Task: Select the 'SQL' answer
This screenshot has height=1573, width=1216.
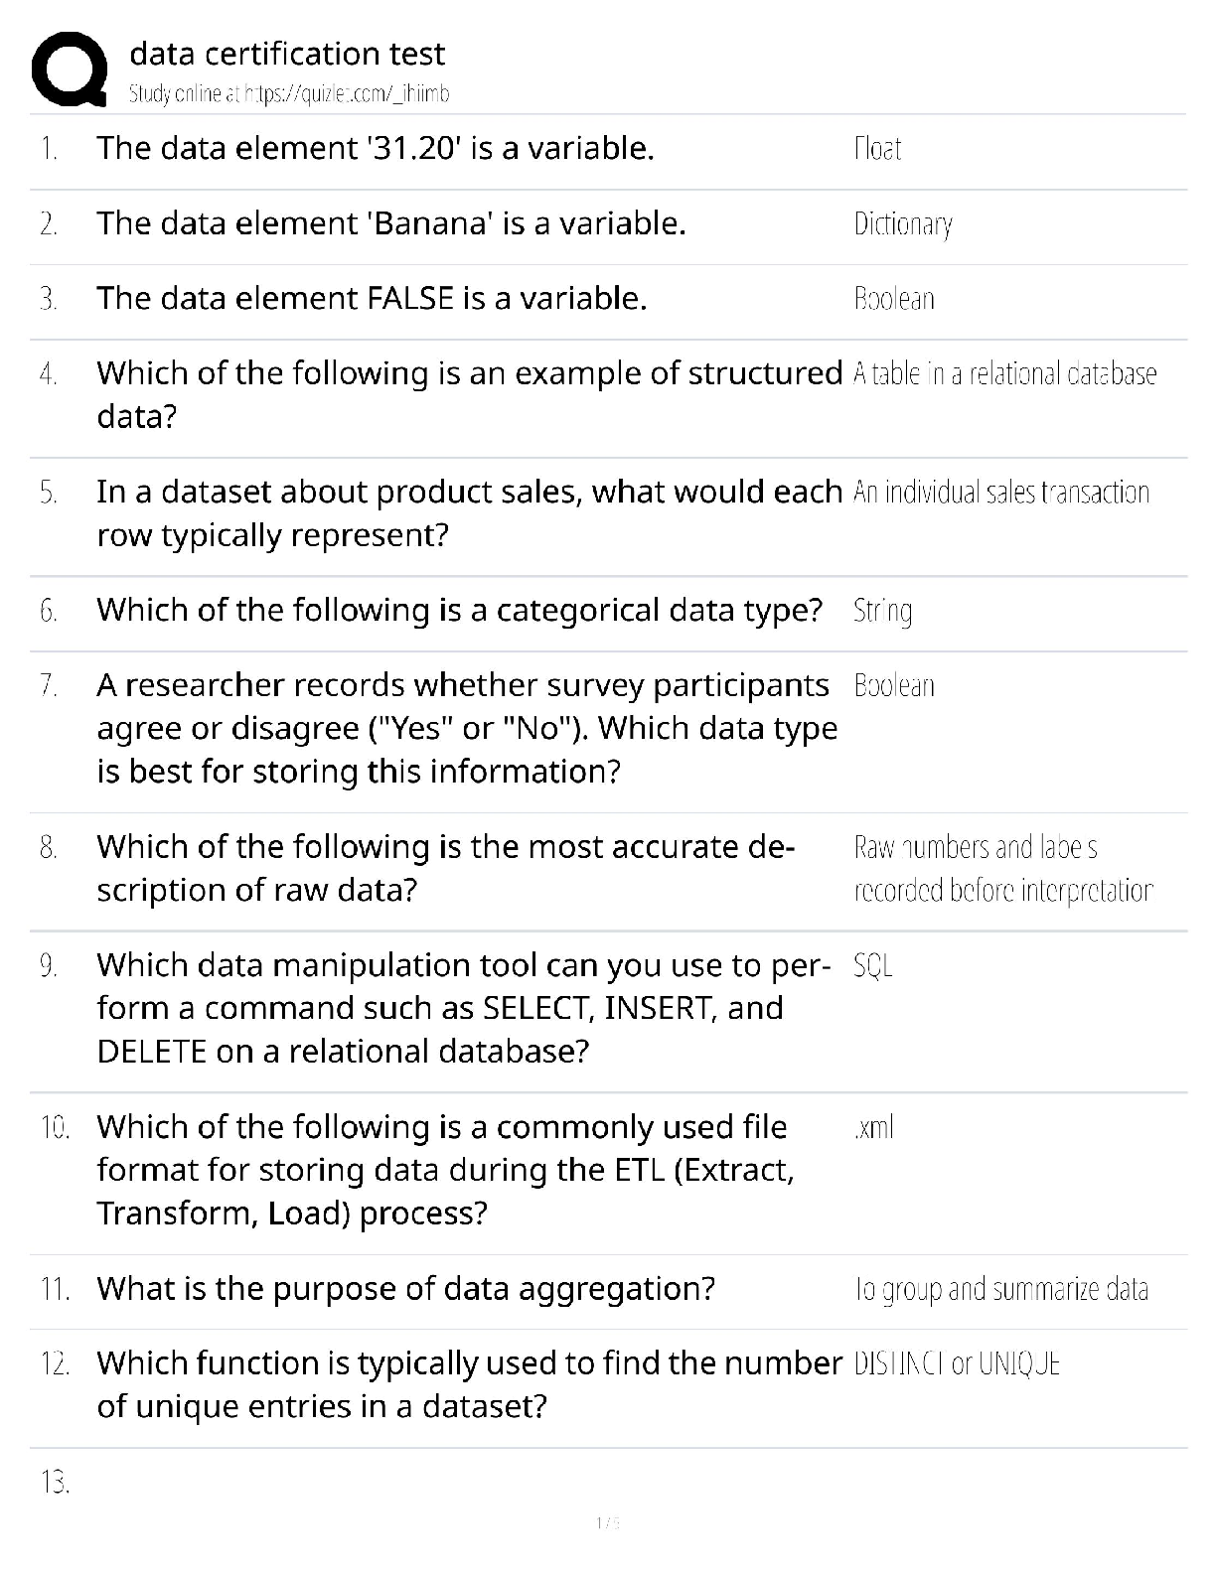Action: [x=873, y=965]
